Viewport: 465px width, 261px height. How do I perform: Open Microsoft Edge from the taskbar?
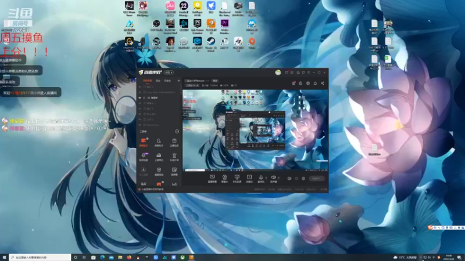coord(102,258)
